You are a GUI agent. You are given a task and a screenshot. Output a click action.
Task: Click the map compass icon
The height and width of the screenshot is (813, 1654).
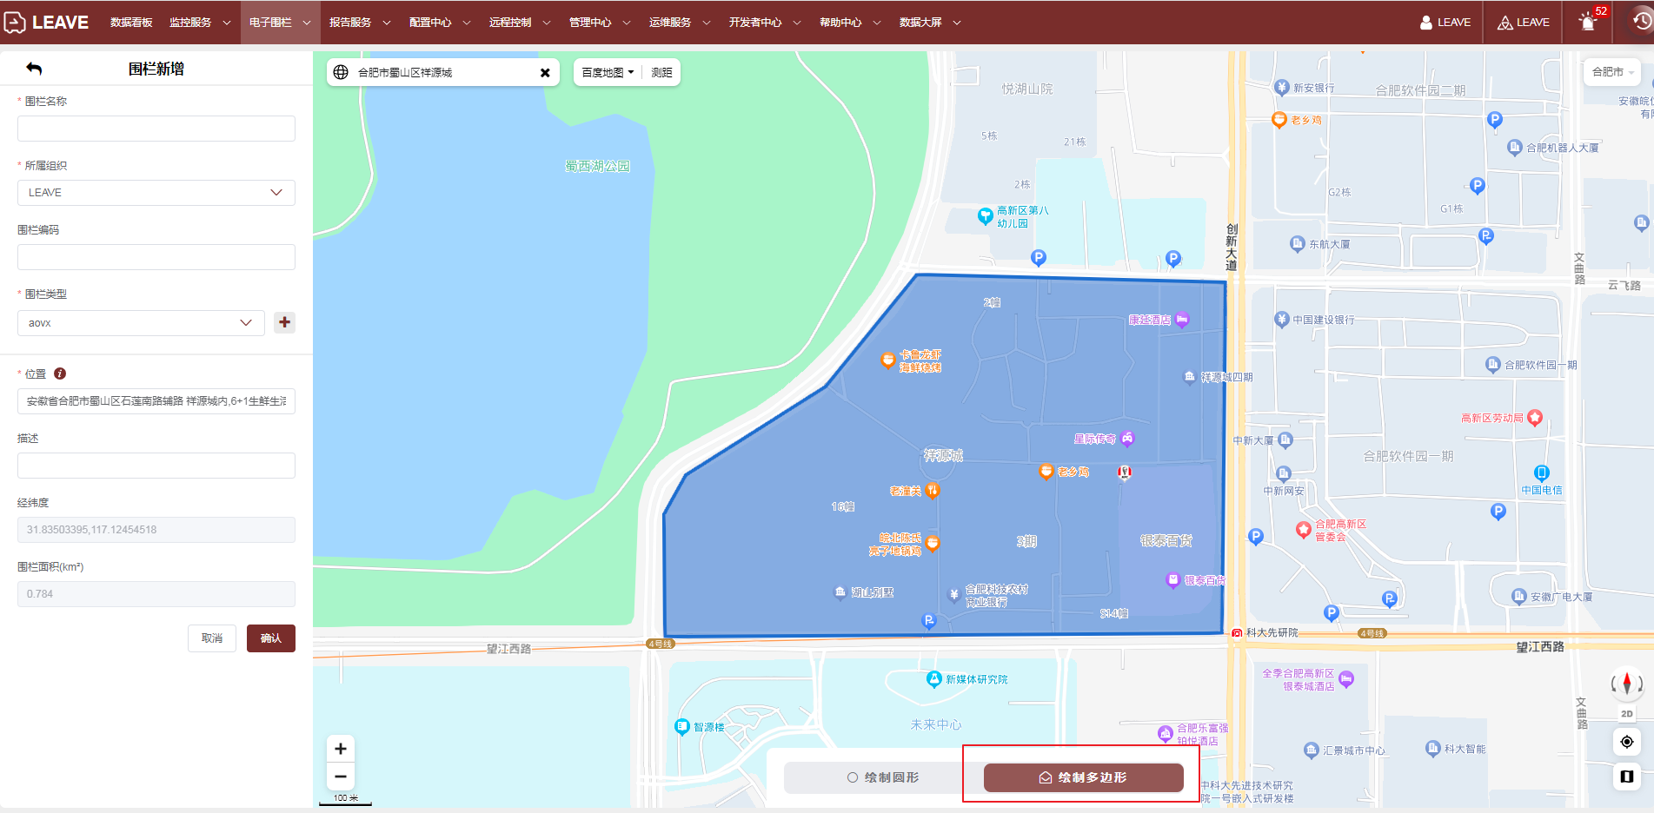click(x=1626, y=684)
